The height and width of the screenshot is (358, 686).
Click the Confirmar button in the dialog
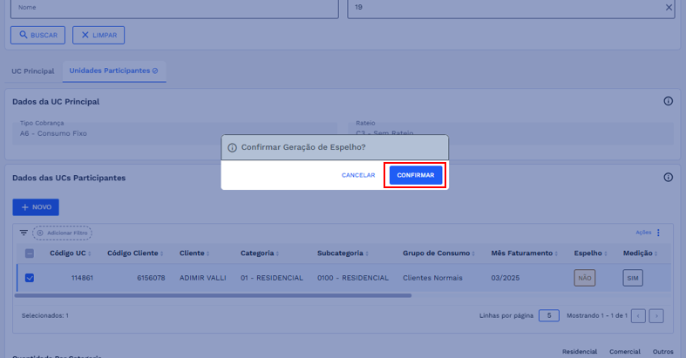[416, 175]
